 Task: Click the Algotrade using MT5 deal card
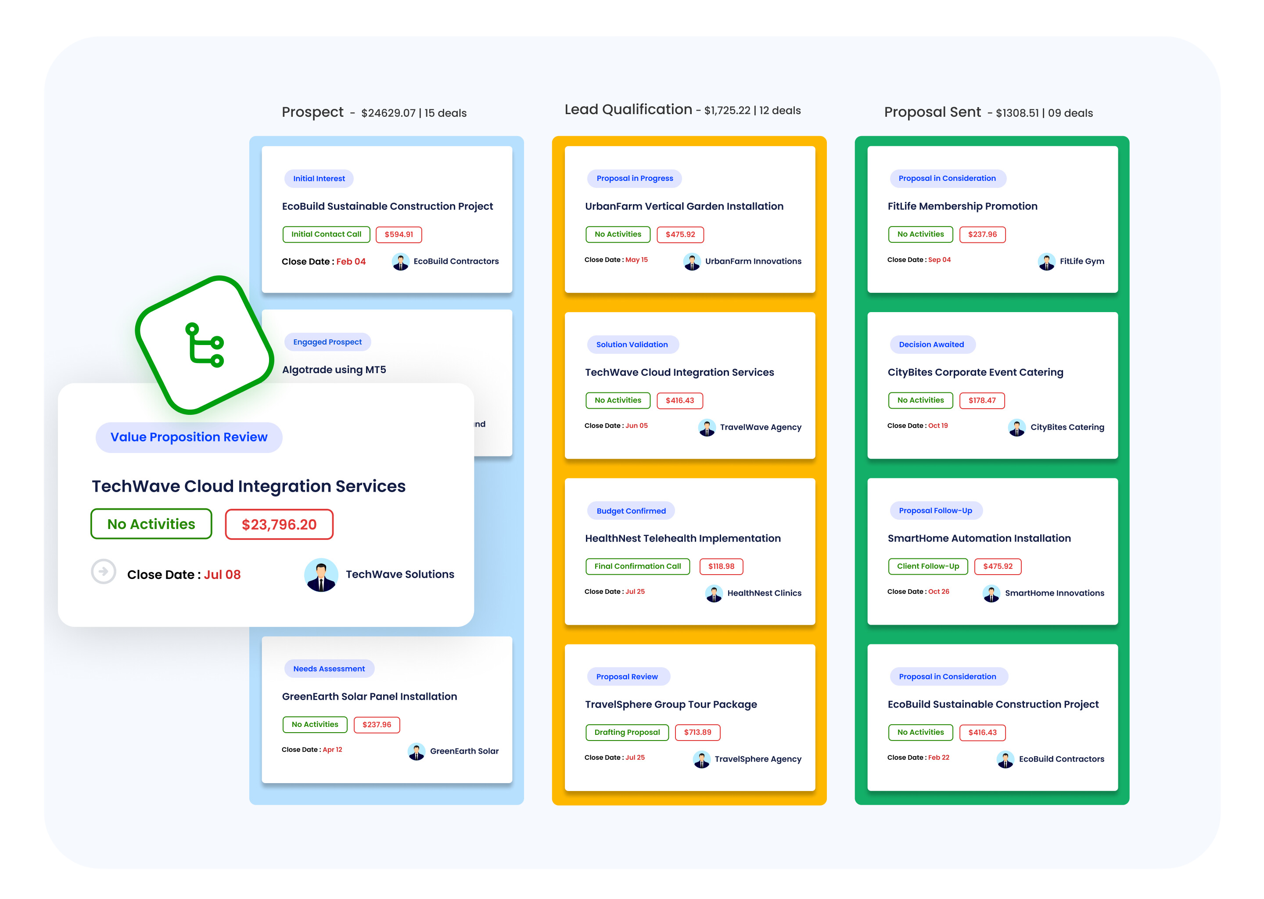point(334,370)
